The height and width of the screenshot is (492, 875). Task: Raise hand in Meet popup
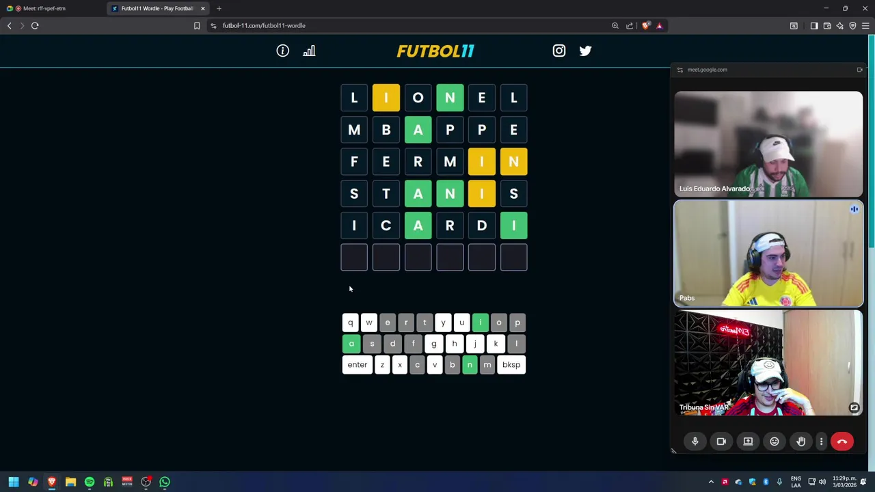click(800, 441)
